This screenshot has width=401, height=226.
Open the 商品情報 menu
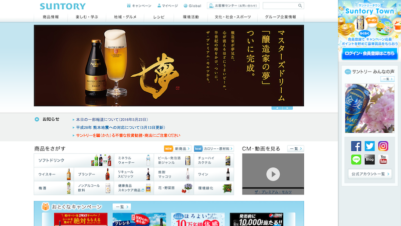(51, 17)
